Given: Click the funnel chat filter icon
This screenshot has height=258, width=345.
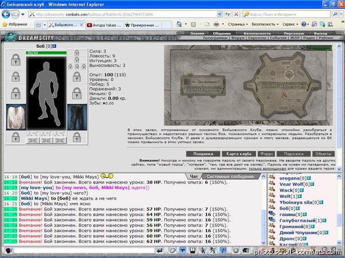Looking at the screenshot, I should (183, 251).
